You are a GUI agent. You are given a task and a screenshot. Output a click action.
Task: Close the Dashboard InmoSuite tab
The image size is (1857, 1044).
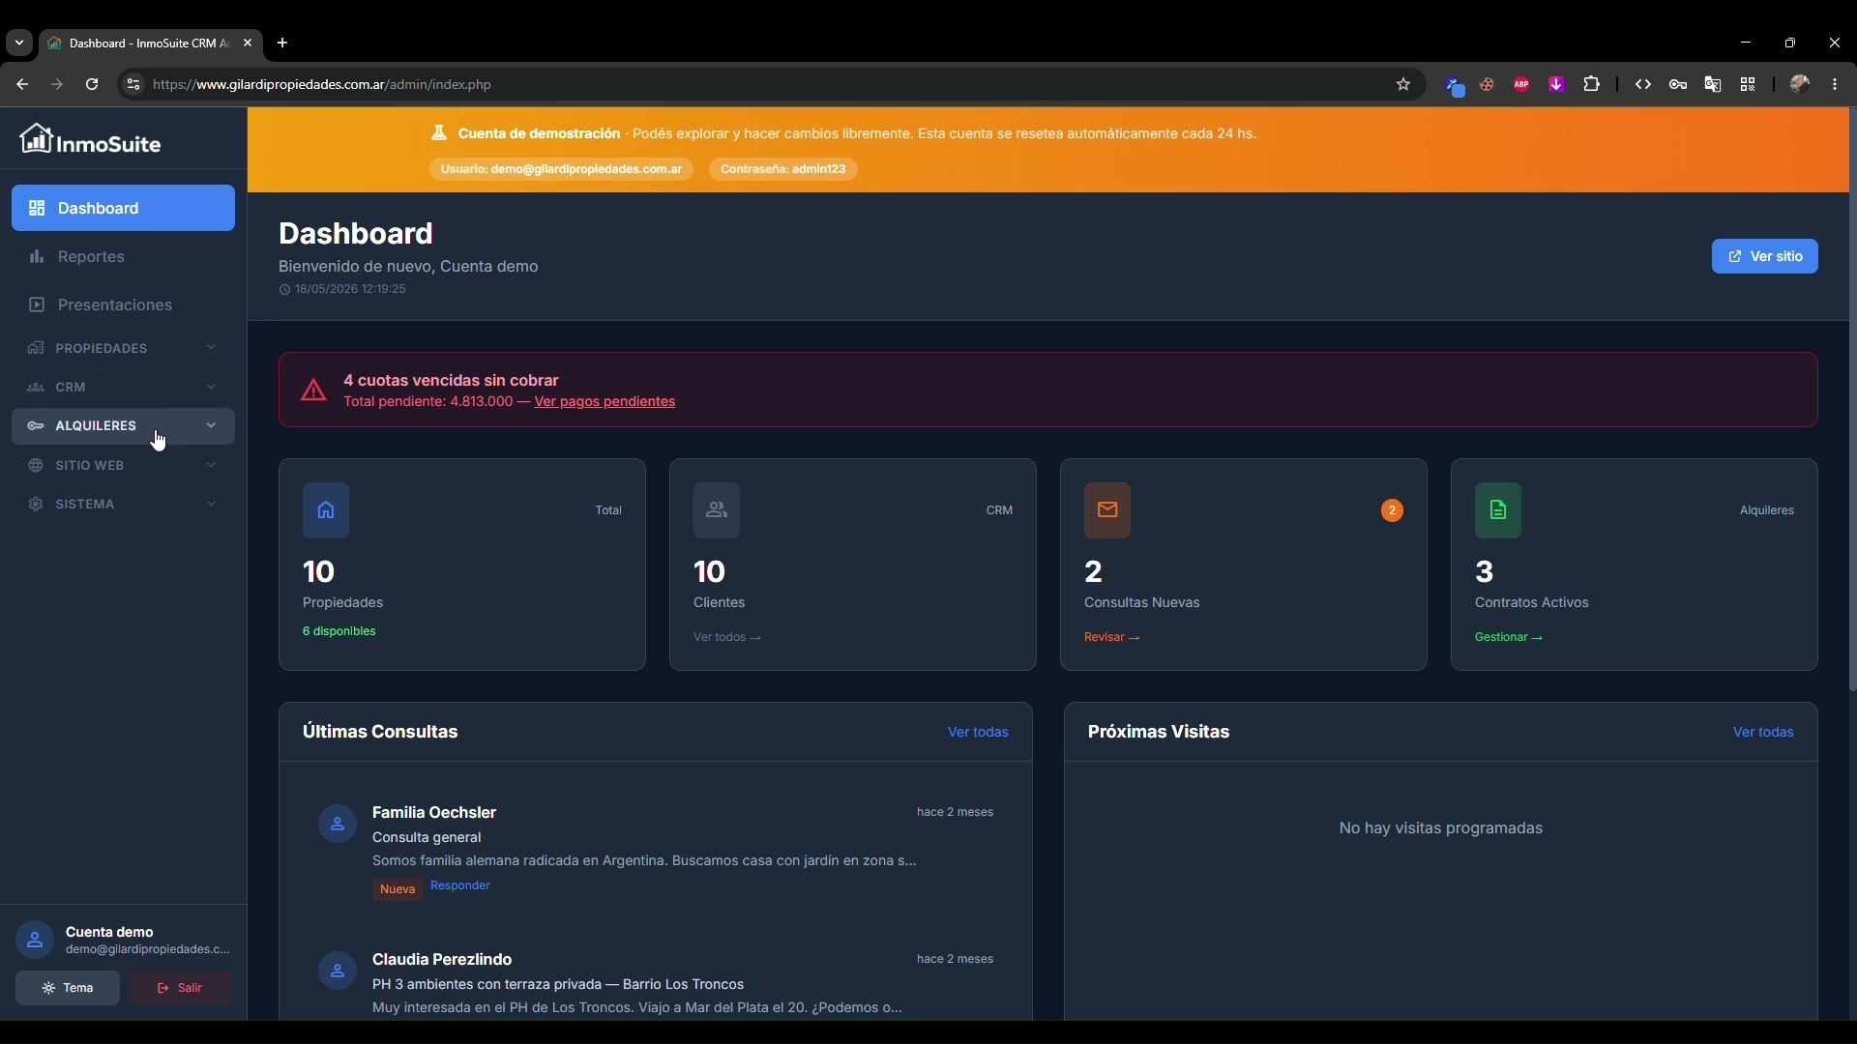pyautogui.click(x=248, y=43)
